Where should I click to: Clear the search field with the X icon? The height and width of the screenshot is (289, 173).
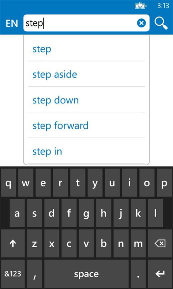tap(141, 23)
